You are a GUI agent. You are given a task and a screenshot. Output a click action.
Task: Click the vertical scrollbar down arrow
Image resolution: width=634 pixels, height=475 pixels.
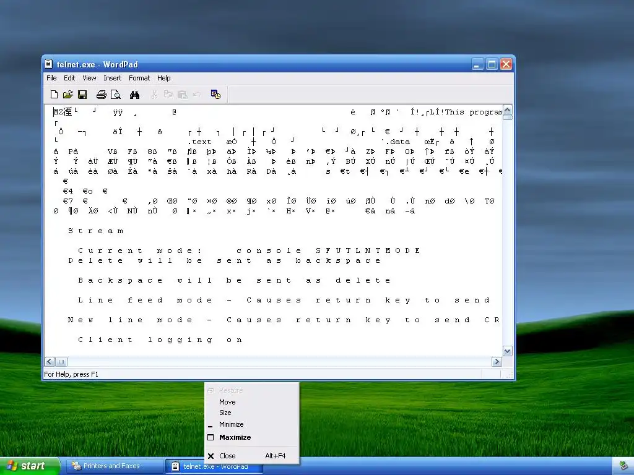point(508,351)
